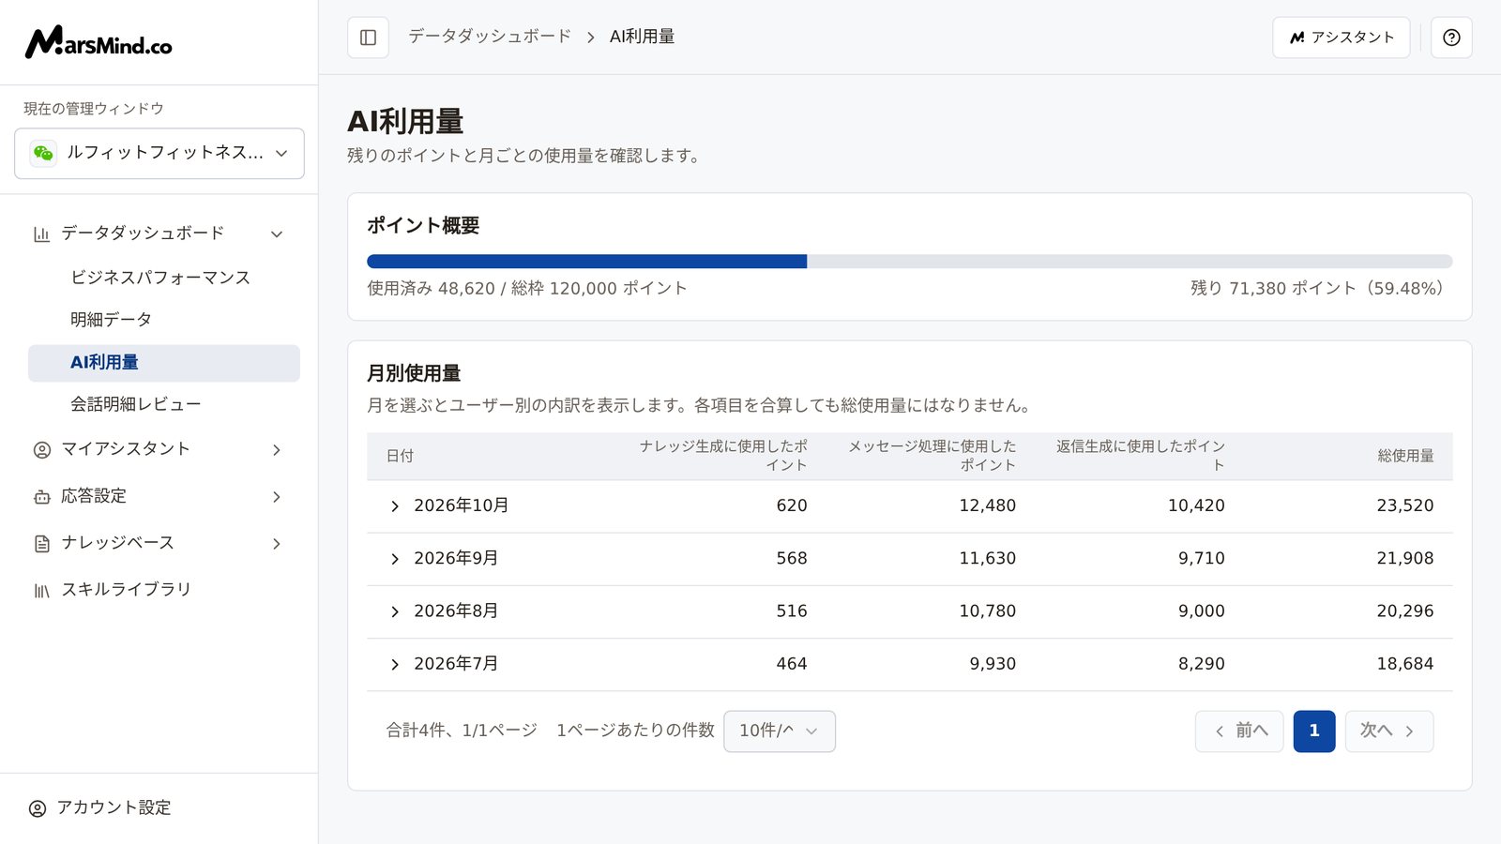
Task: Expand 応答設定 menu chevron
Action: pos(277,497)
